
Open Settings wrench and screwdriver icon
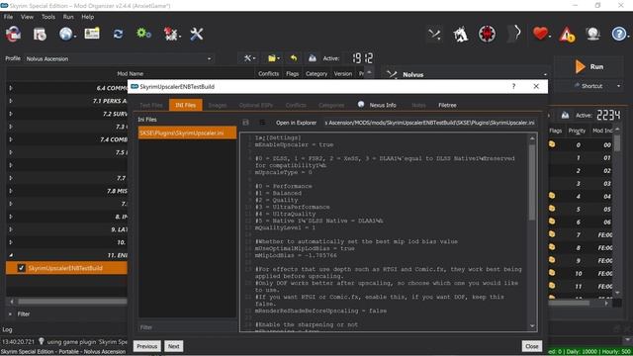coord(197,34)
